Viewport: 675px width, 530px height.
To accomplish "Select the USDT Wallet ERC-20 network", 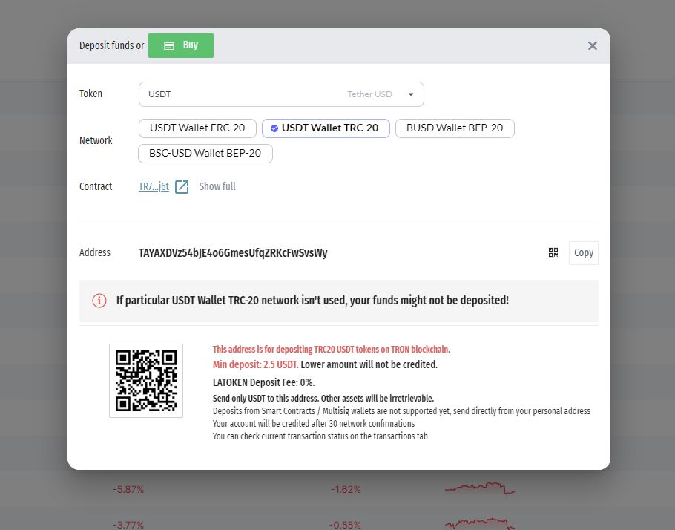I will (x=197, y=128).
